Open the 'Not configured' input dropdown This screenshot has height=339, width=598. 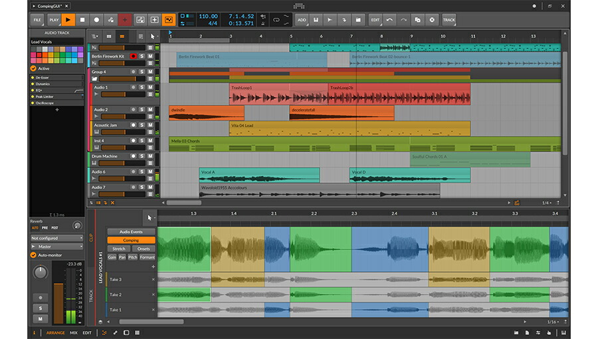[x=57, y=238]
